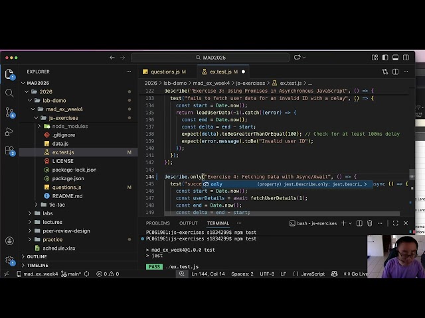Viewport: 425px width, 318px height.
Task: Open questions.js in the explorer tree
Action: pos(66,187)
